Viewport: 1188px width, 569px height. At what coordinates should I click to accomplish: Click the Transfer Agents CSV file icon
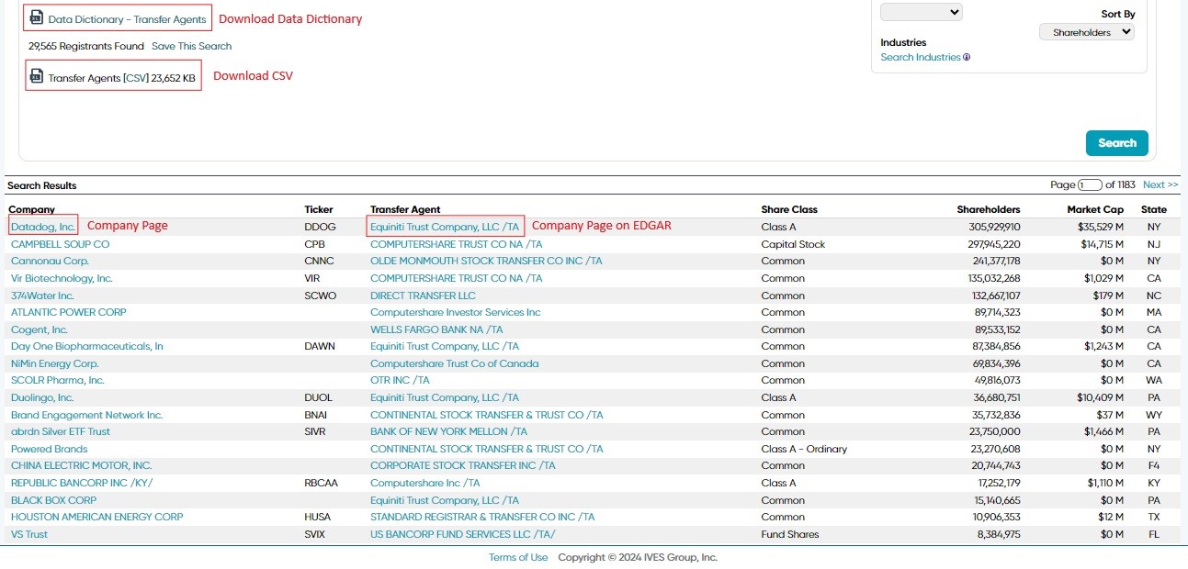pos(36,76)
